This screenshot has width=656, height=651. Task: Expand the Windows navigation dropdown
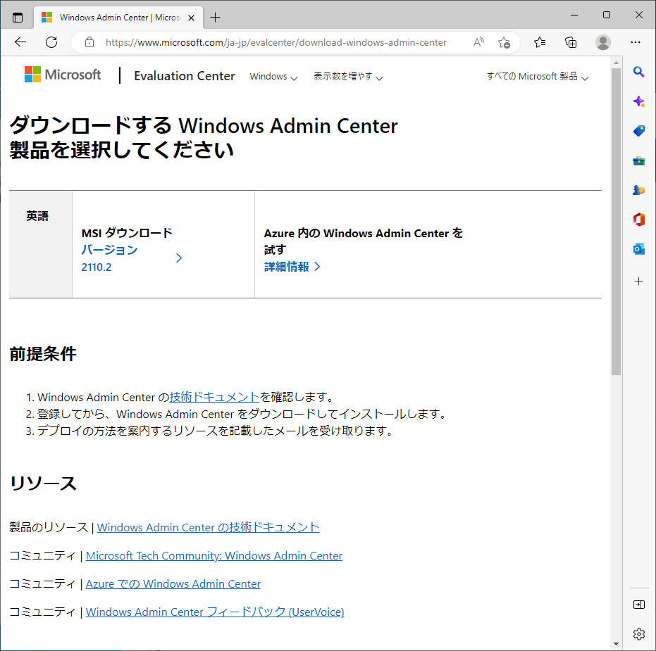click(273, 77)
